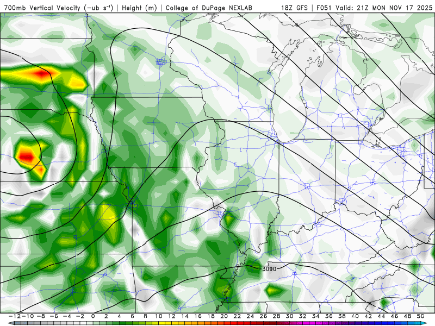435x326 pixels.
Task: Click the '14' color bar tick label
Action: click(185, 316)
